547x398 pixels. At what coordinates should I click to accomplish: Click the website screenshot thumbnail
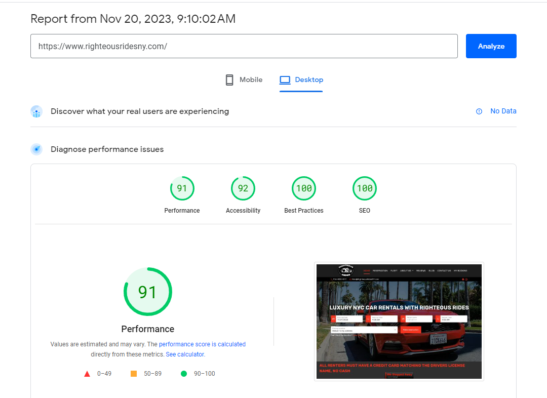(x=399, y=321)
